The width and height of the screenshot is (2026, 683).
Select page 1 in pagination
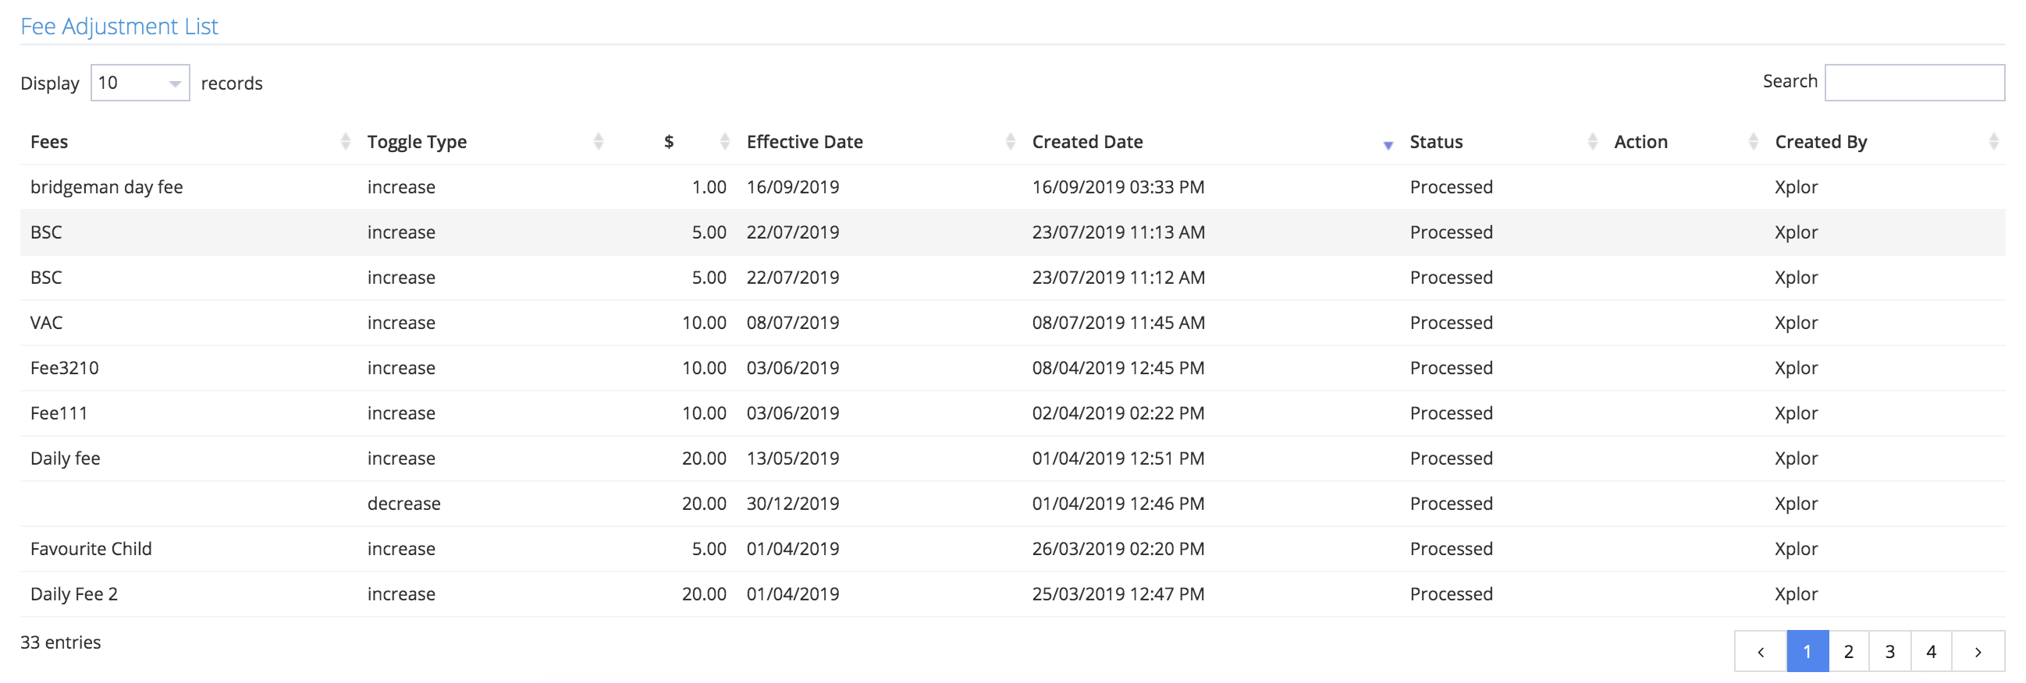pyautogui.click(x=1807, y=652)
